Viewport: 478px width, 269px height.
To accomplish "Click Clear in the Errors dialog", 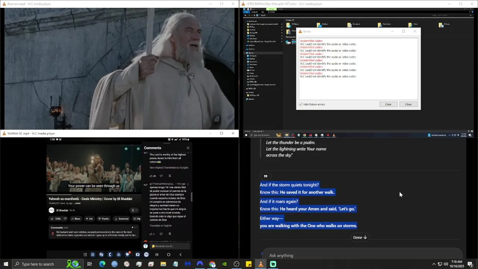I will point(388,104).
